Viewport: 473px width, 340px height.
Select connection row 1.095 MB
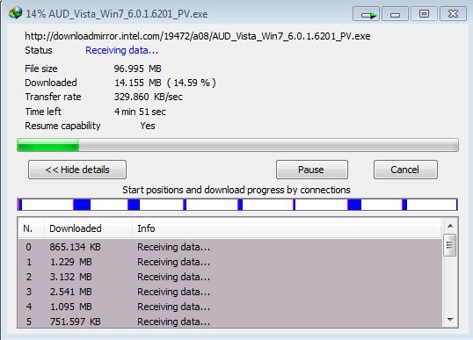coord(229,307)
